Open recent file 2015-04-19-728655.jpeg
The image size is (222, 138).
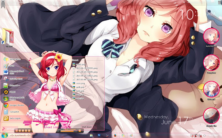tap(85, 76)
